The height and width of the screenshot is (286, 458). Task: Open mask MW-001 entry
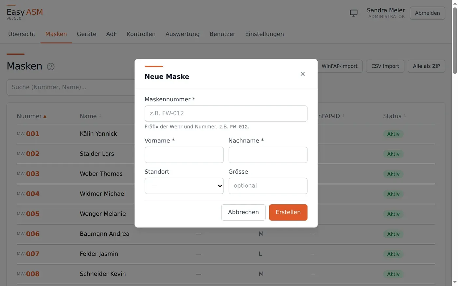pyautogui.click(x=28, y=134)
